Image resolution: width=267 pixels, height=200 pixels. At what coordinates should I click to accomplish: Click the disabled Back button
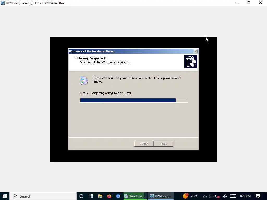[x=144, y=143]
